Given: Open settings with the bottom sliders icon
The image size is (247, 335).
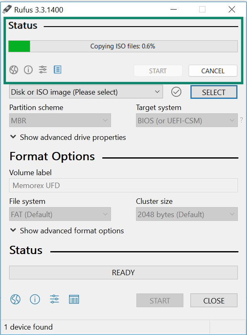Looking at the screenshot, I should click(54, 299).
